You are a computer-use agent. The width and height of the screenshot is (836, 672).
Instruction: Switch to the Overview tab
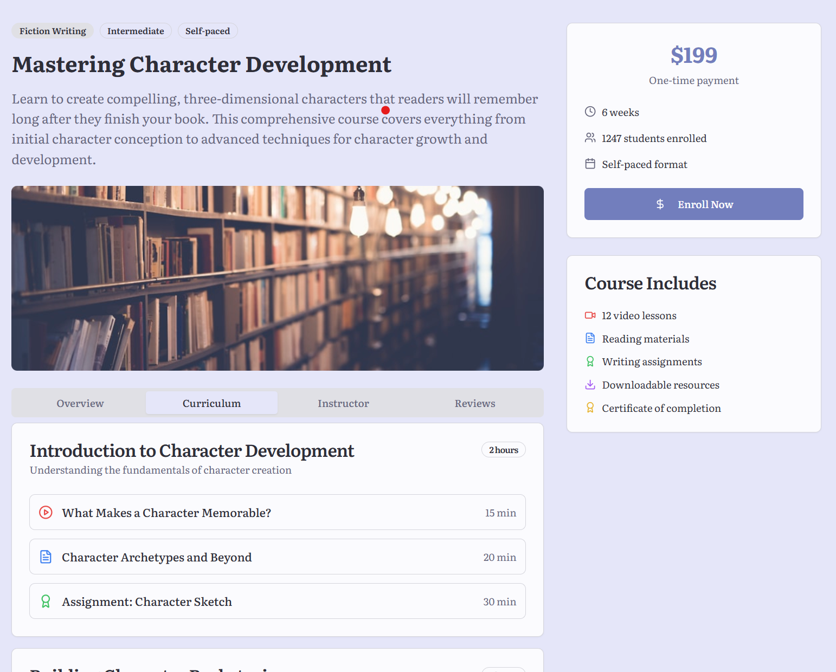tap(80, 403)
